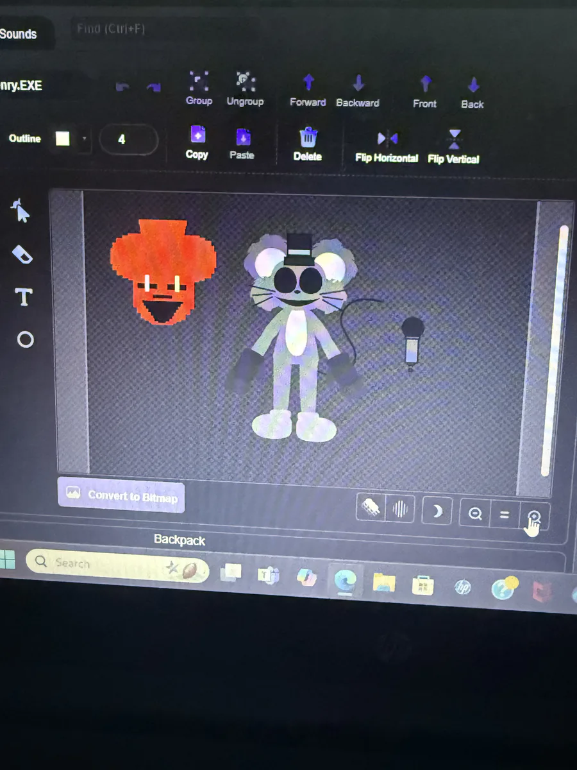Open Microsoft Store from taskbar
Viewport: 577px width, 770px height.
[x=423, y=585]
